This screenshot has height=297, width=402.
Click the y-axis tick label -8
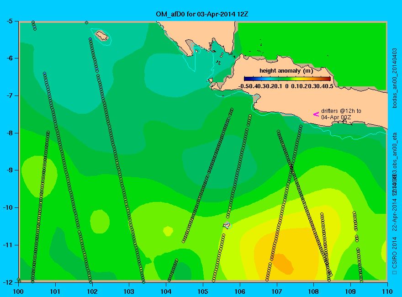coord(9,133)
